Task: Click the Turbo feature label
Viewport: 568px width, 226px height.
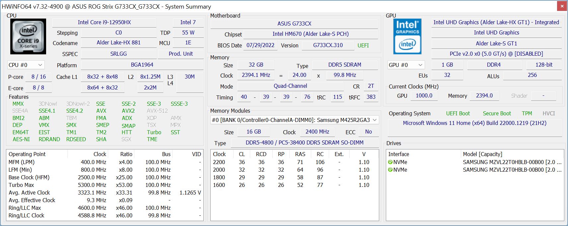Action: coord(154,132)
